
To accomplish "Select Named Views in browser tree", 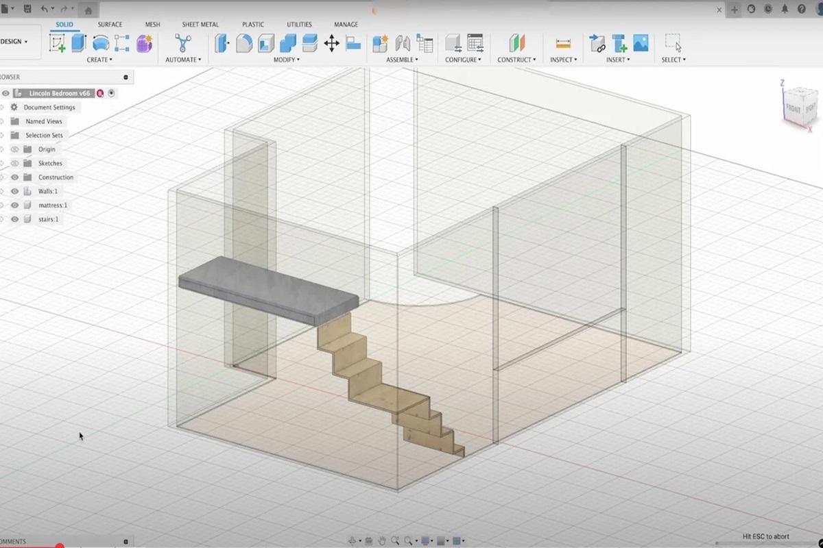I will click(x=44, y=121).
